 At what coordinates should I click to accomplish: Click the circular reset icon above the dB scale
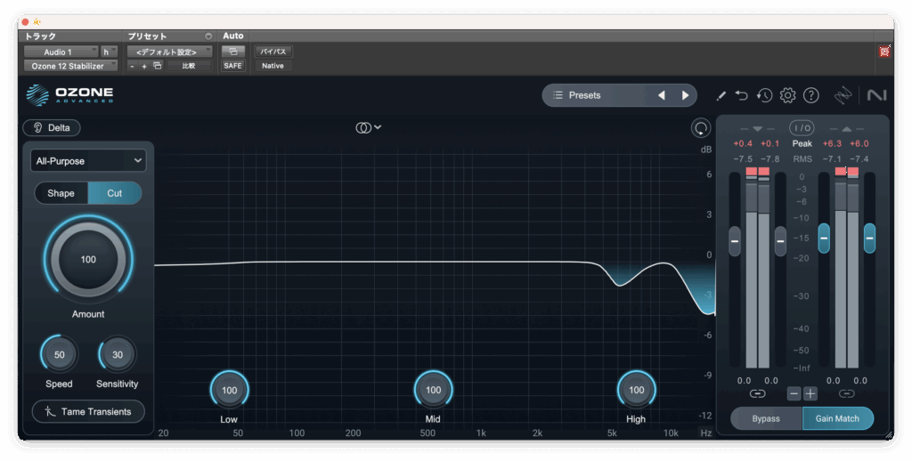701,128
